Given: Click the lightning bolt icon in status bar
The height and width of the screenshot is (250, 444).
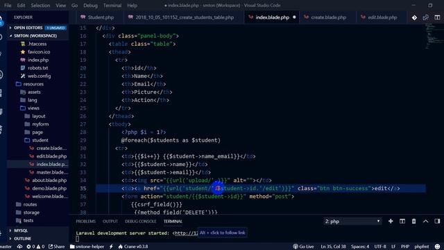Looking at the screenshot, I should click(111, 247).
